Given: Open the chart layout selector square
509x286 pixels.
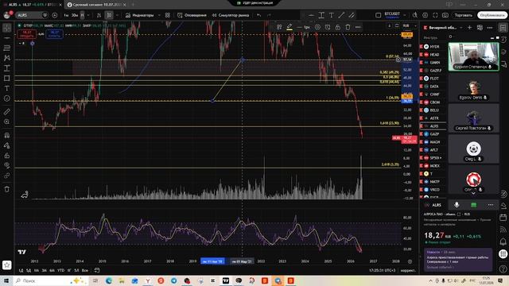Looking at the screenshot, I should [379, 15].
